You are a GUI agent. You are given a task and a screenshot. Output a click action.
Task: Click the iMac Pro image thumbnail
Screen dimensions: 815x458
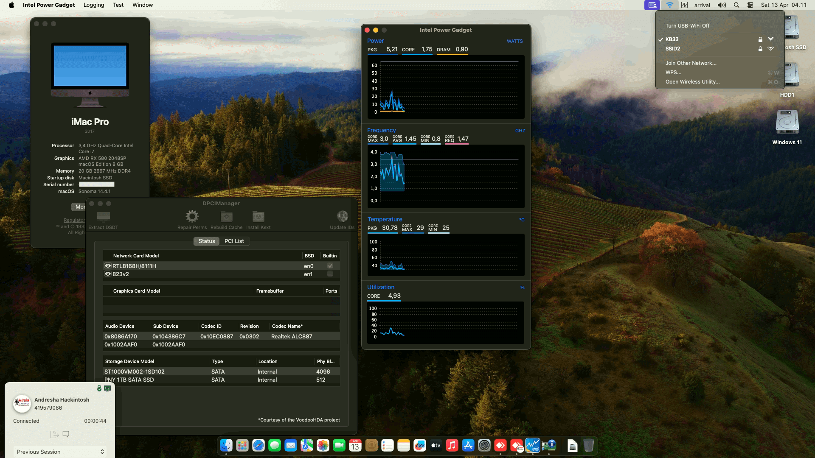tap(90, 75)
